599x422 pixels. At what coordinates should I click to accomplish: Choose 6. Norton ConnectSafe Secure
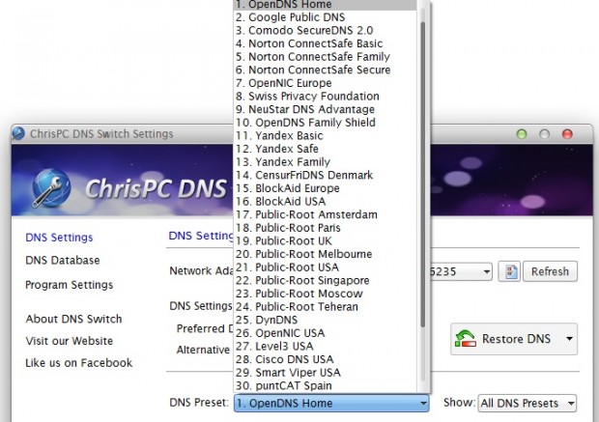(325, 70)
